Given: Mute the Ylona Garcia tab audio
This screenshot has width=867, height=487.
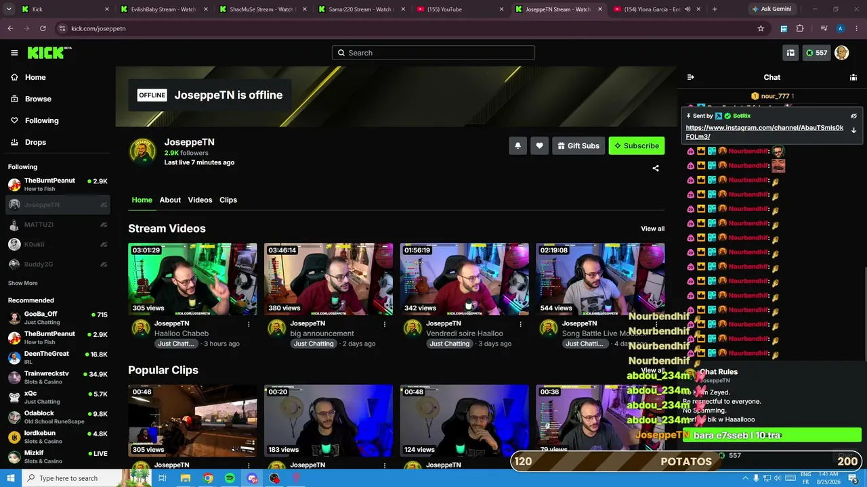Looking at the screenshot, I should click(x=687, y=9).
